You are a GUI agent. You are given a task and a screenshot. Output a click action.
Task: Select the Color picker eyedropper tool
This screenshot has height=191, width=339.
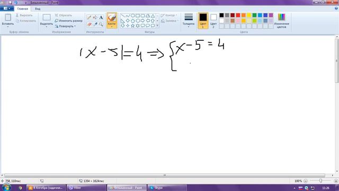(95, 24)
